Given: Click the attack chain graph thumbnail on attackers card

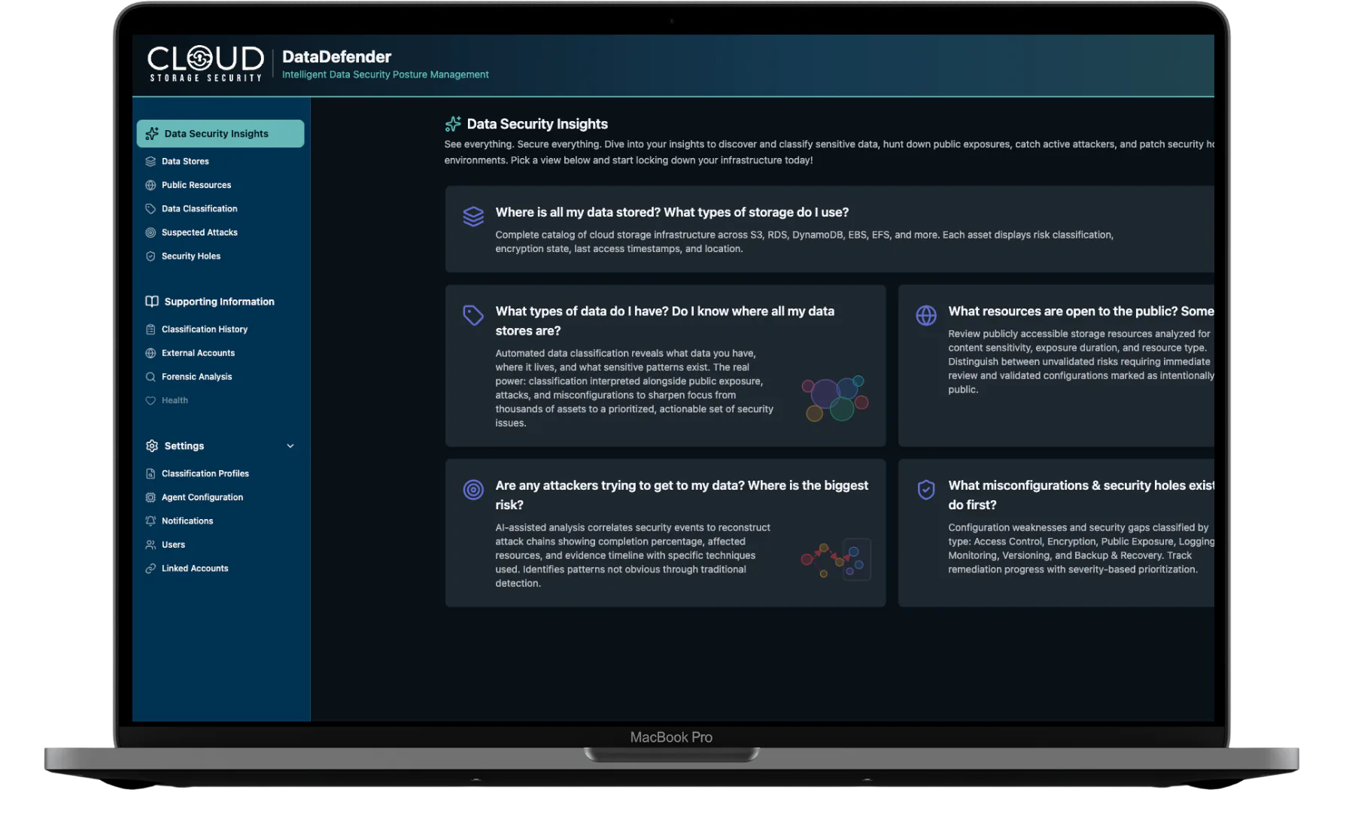Looking at the screenshot, I should pos(835,560).
